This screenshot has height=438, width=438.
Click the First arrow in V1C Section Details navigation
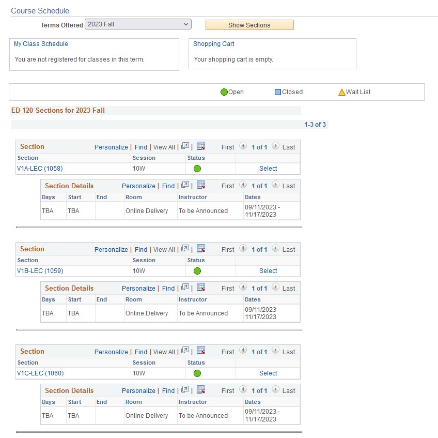pyautogui.click(x=242, y=390)
